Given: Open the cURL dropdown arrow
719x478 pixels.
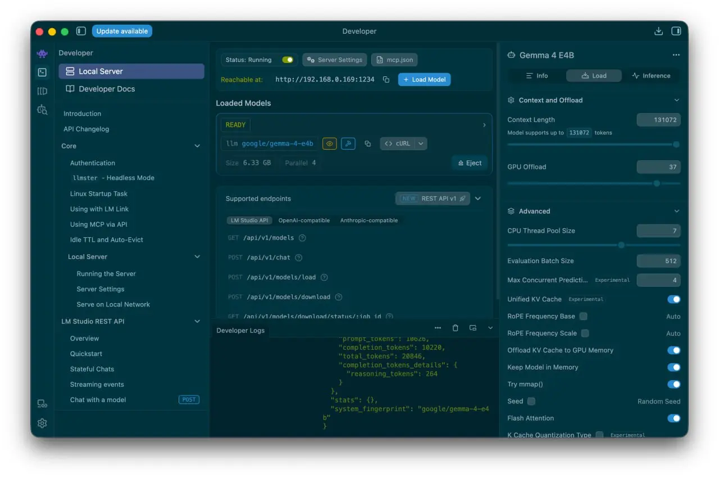Looking at the screenshot, I should (x=421, y=144).
